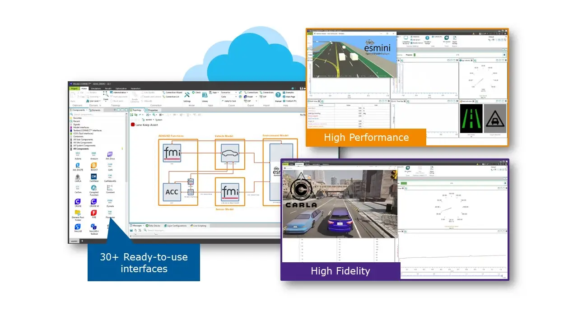Screen dimensions: 578x325
Task: Click the target detected warning sign image
Action: [x=495, y=119]
